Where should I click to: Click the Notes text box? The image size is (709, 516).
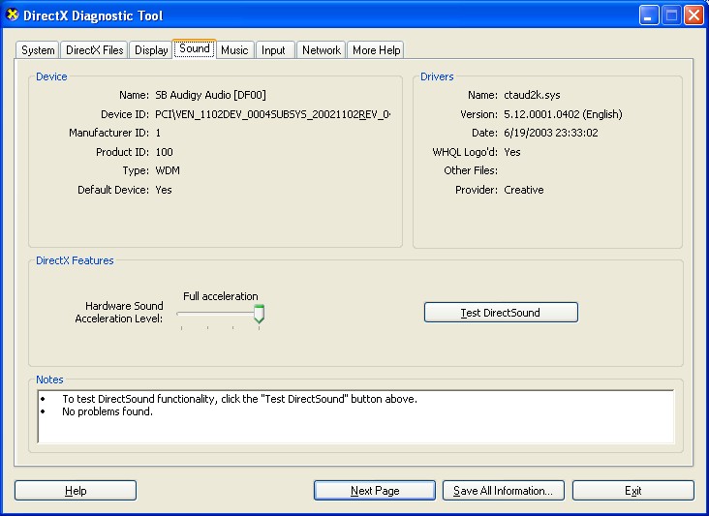tap(355, 416)
